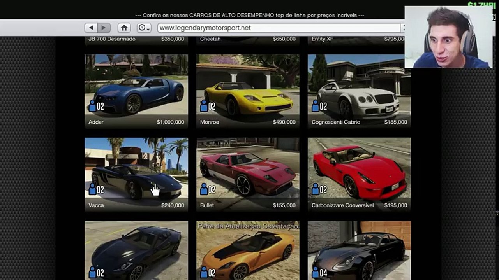This screenshot has width=499, height=280.
Task: Open the yellow Monroe car photo
Action: coord(248,85)
